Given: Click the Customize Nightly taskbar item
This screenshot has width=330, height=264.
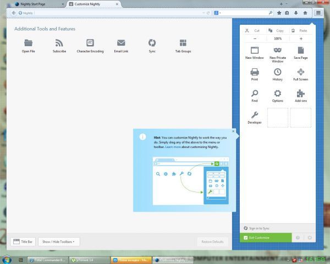Looking at the screenshot, I should (x=173, y=260).
